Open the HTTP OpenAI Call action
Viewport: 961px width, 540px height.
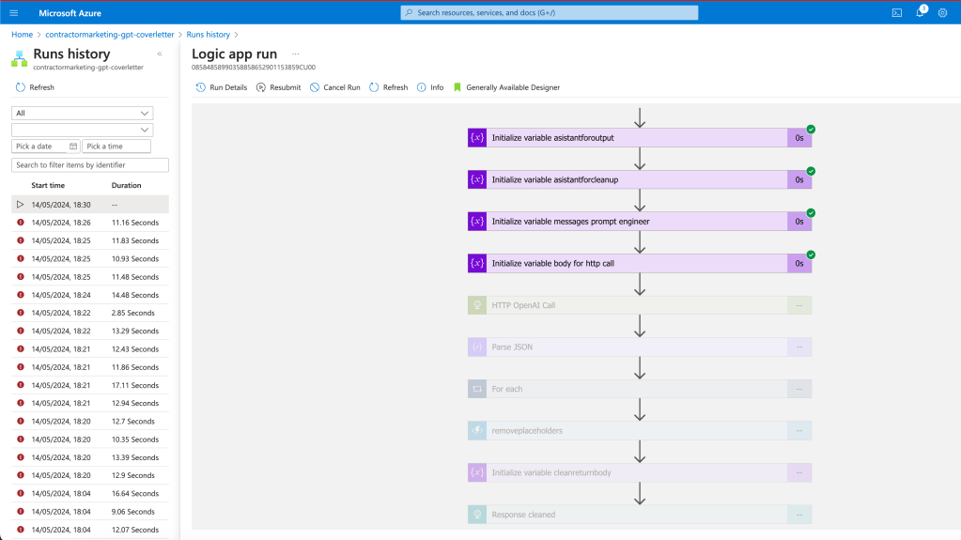(639, 305)
